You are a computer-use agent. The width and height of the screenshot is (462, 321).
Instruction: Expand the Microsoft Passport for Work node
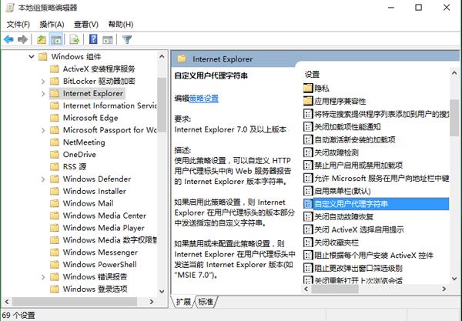(43, 130)
